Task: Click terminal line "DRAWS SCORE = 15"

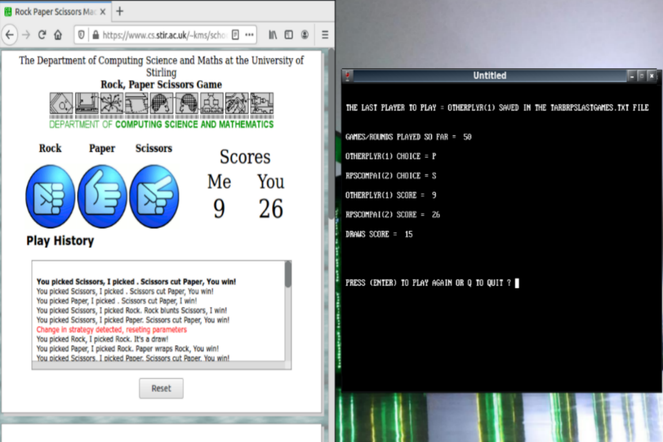Action: (x=379, y=234)
